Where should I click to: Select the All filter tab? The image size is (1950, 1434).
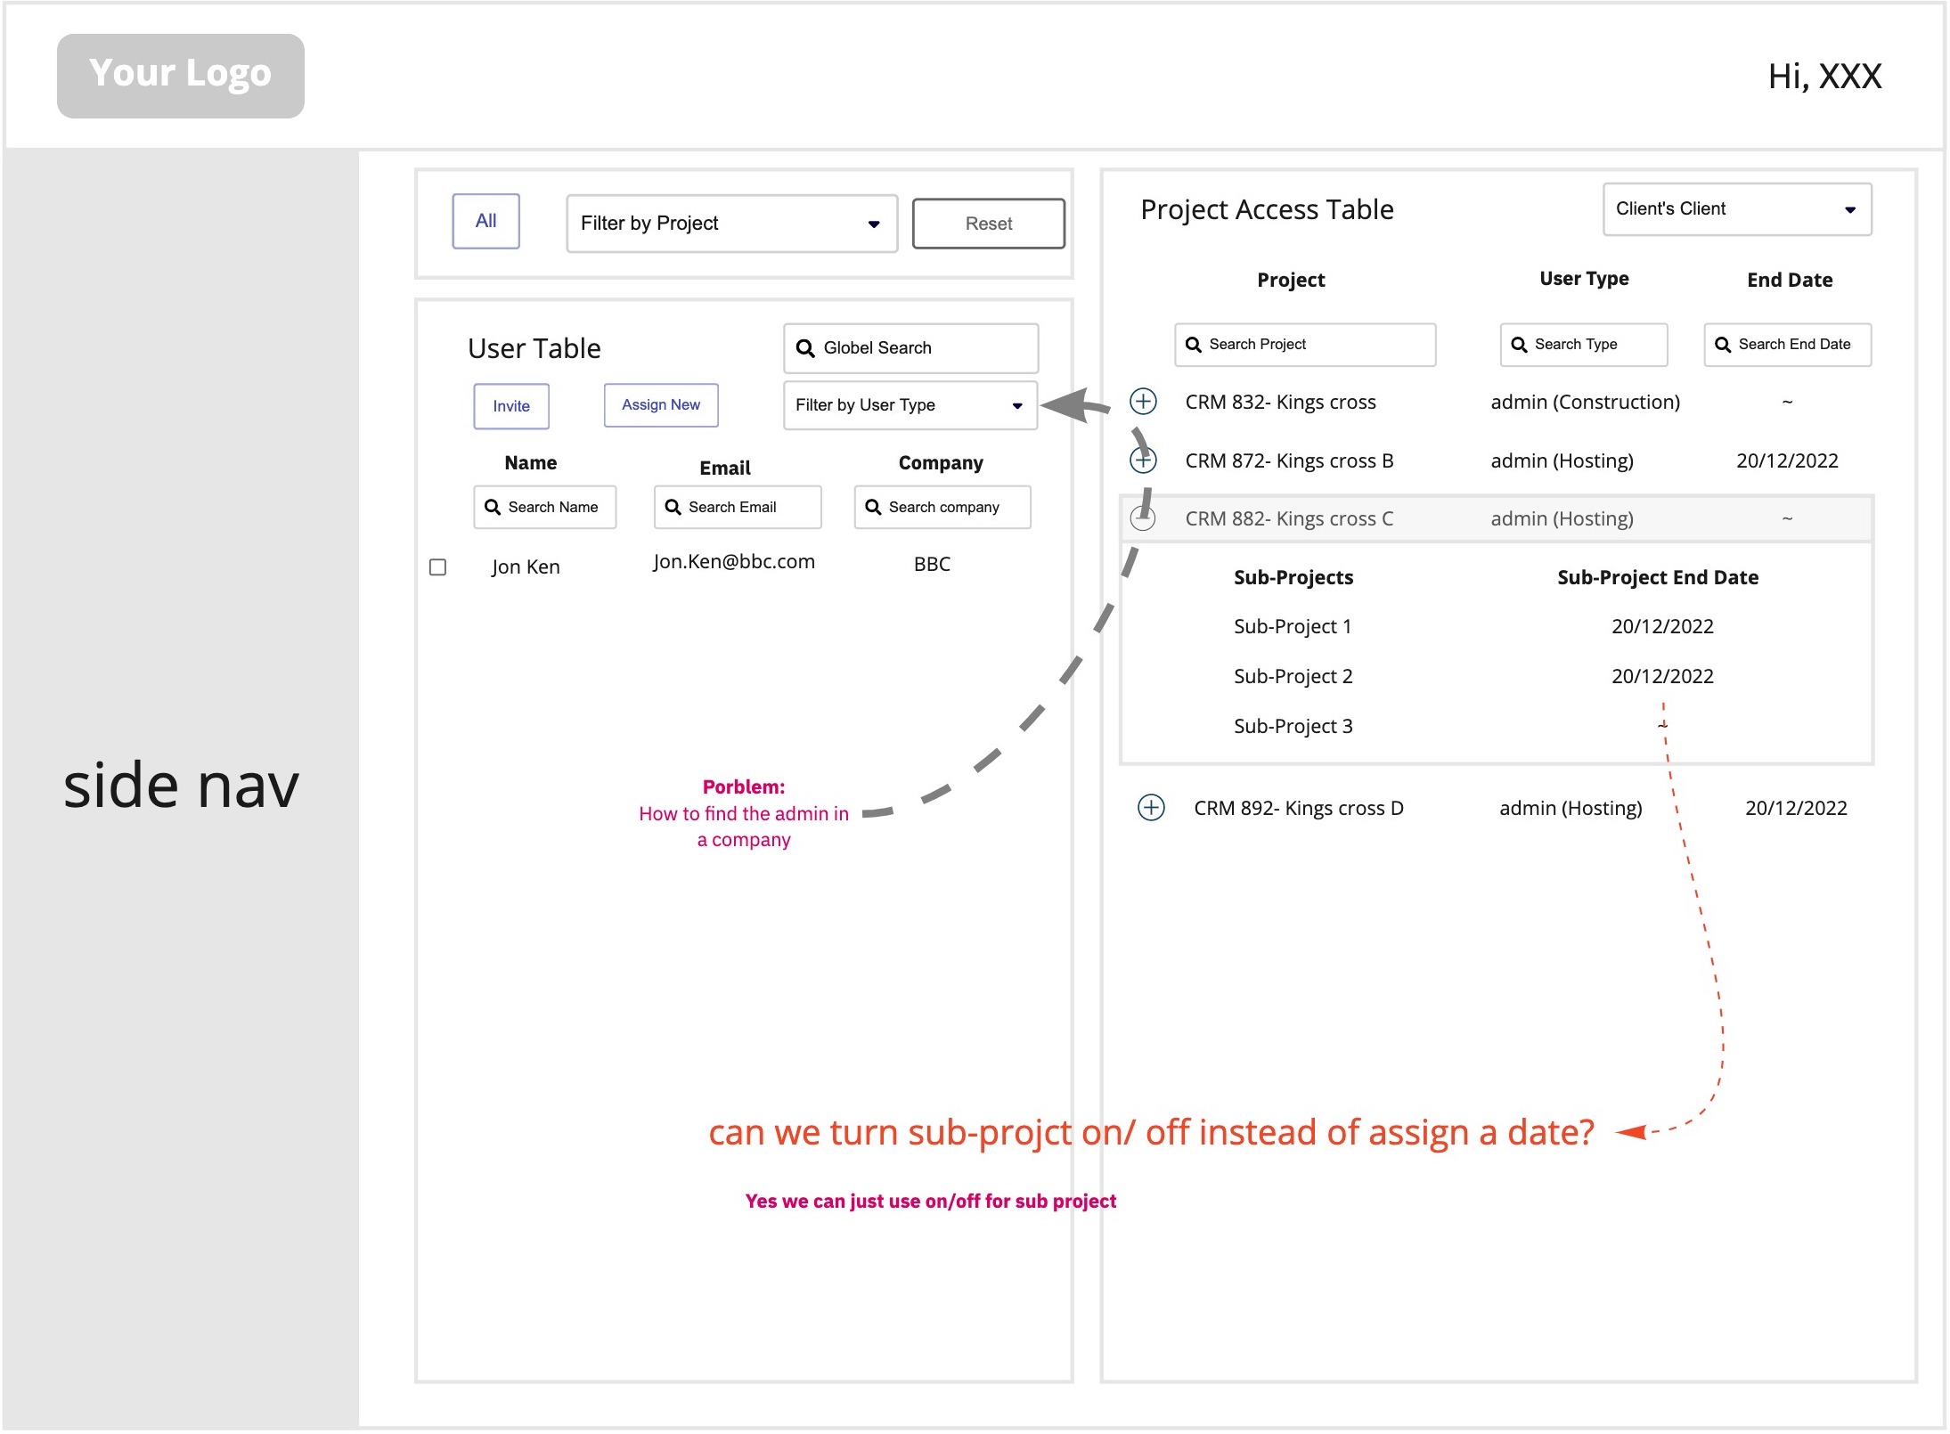485,221
